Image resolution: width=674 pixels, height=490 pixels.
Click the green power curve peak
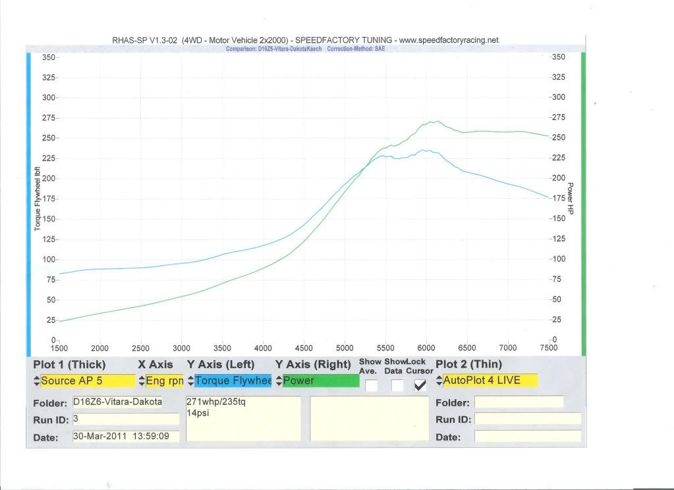(x=435, y=121)
